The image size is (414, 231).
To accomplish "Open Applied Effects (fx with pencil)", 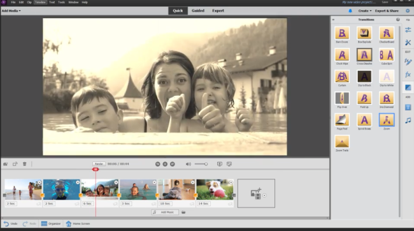I will [408, 62].
